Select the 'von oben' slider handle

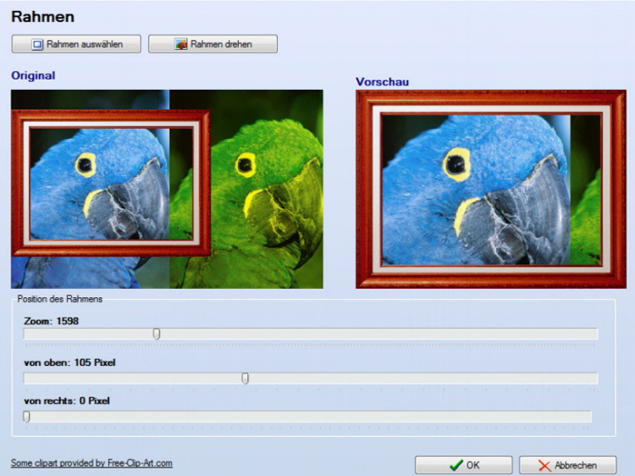coord(245,379)
